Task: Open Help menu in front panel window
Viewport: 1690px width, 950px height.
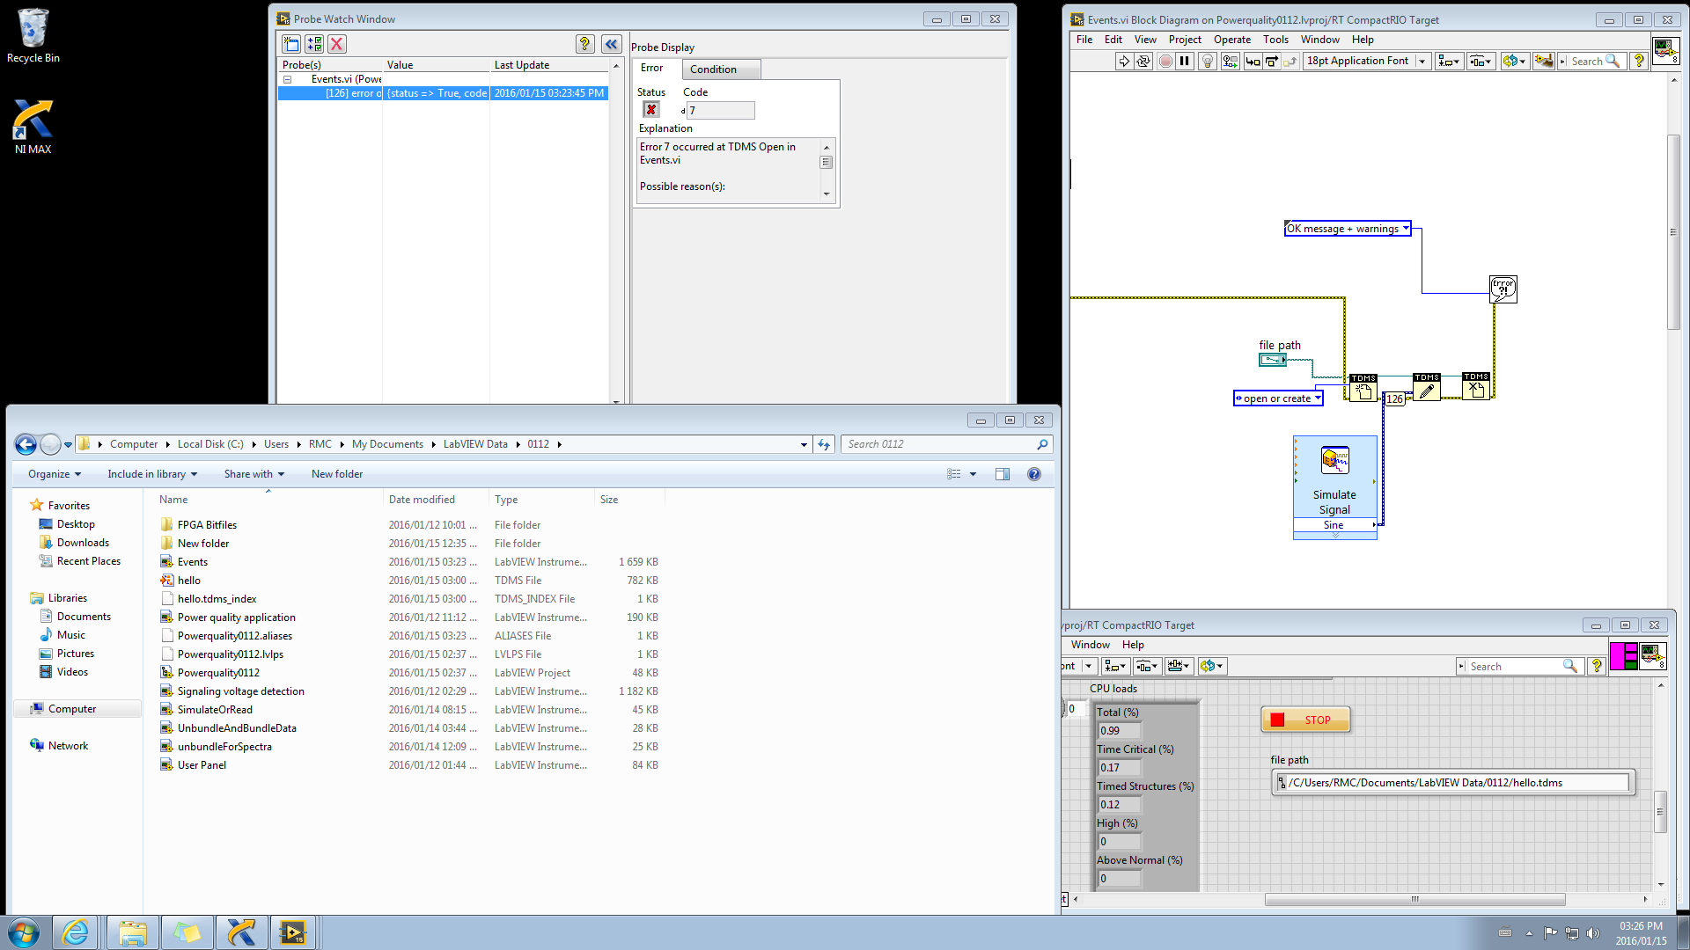Action: [1133, 645]
